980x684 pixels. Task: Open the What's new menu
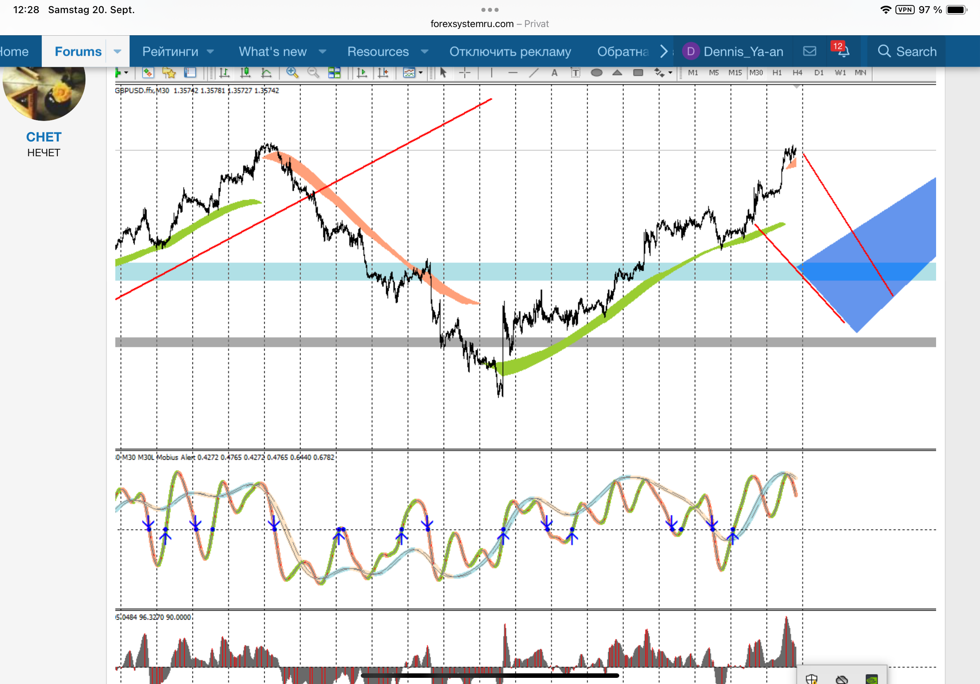coord(272,52)
